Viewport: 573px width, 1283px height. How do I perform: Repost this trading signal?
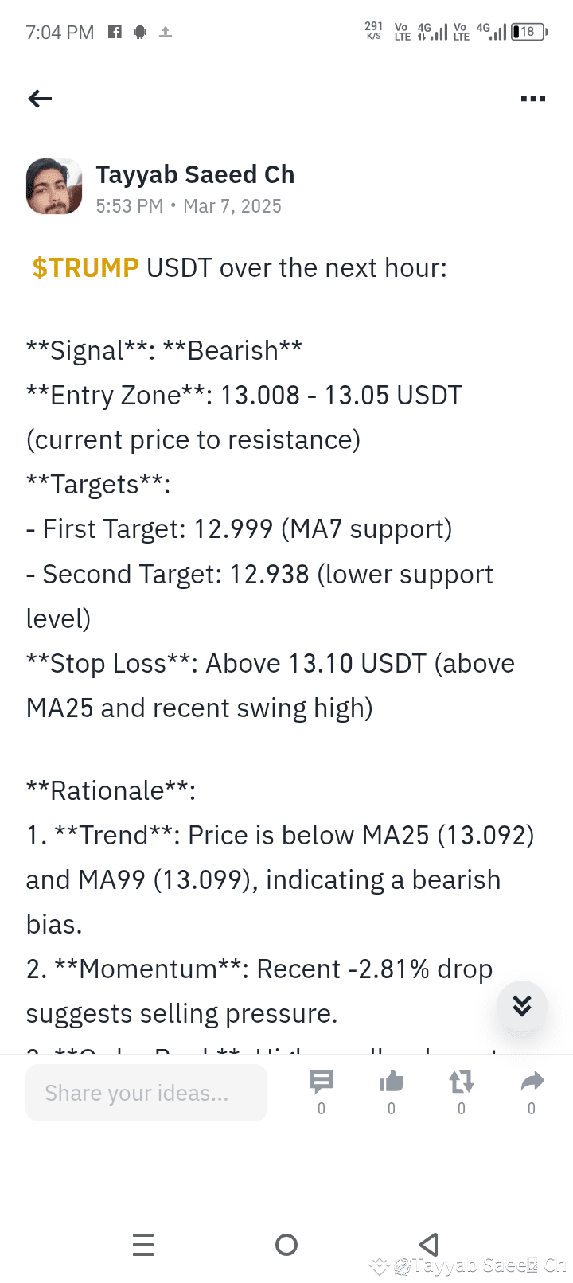click(x=461, y=1081)
